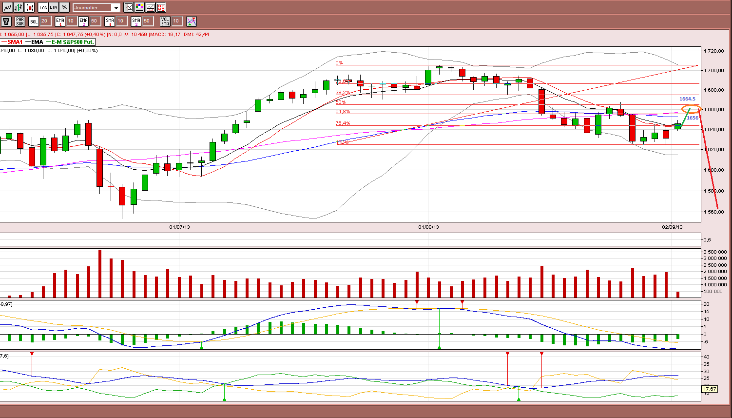Click the MACD: 19,17 status value

click(x=165, y=34)
